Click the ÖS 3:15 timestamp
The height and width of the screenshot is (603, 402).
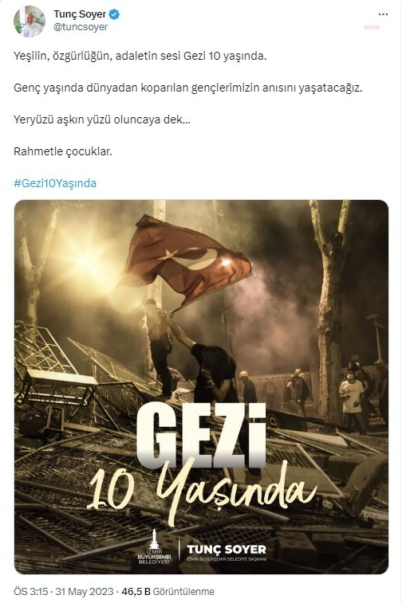pyautogui.click(x=31, y=592)
